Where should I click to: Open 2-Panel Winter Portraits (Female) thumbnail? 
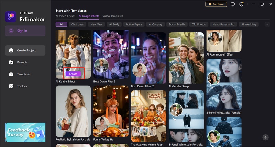point(224,84)
